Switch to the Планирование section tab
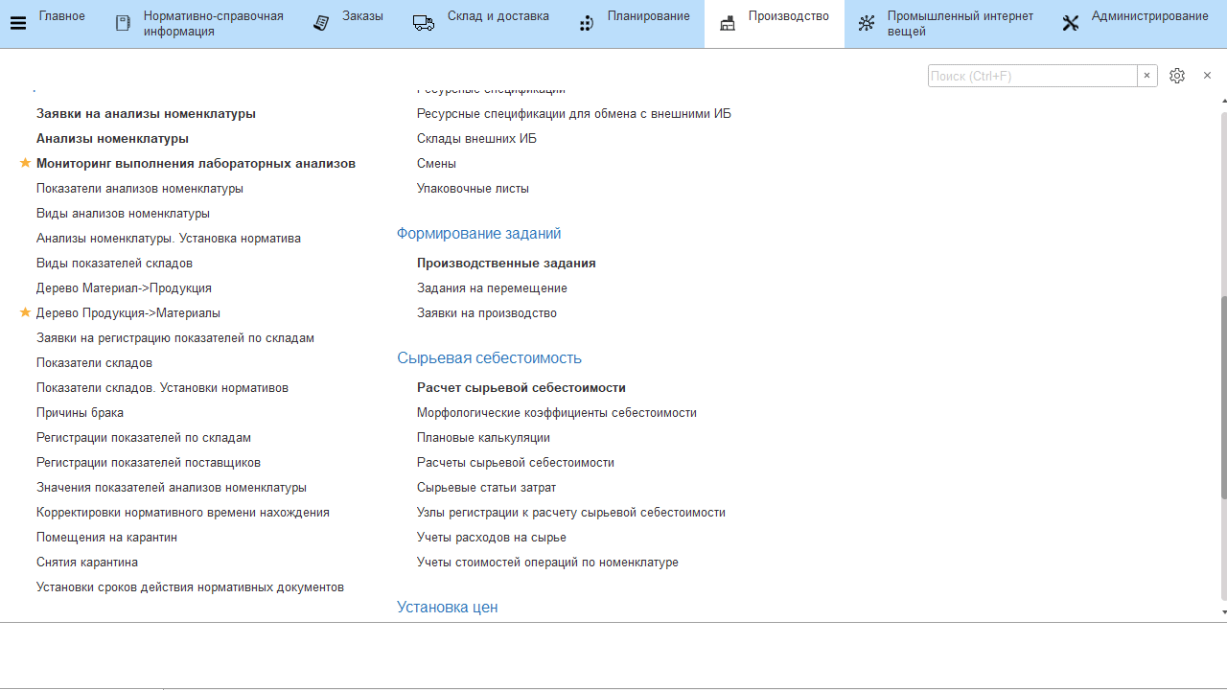Viewport: 1227px width, 690px height. pyautogui.click(x=648, y=16)
